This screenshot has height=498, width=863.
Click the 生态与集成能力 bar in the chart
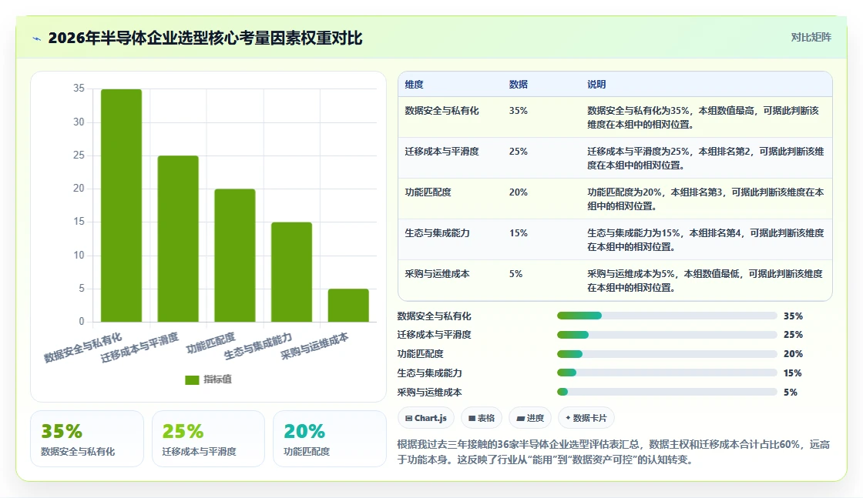pyautogui.click(x=292, y=272)
